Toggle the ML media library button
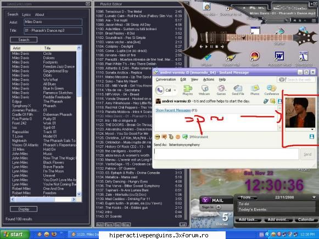319x239 pixels. (x=261, y=8)
